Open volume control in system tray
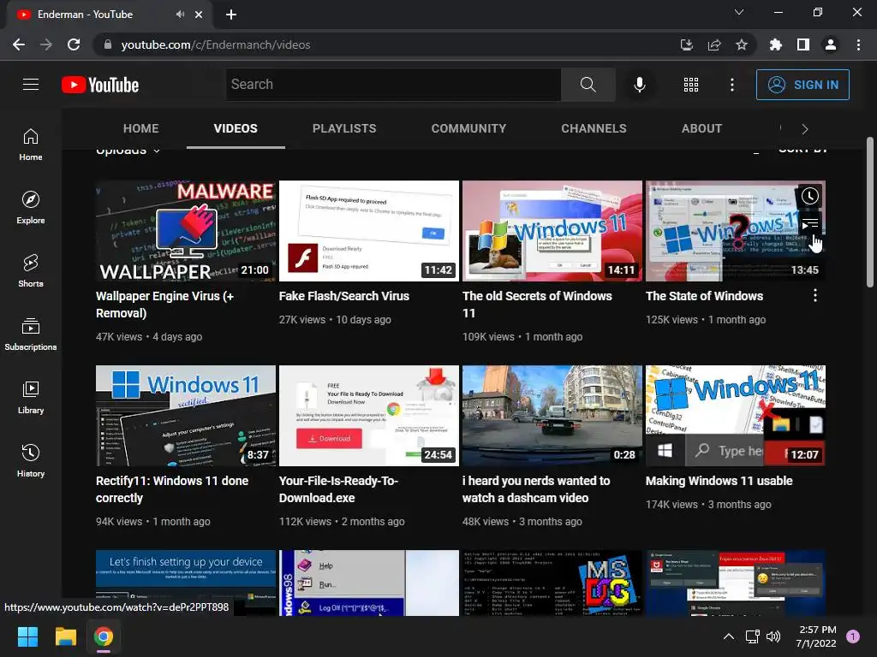877x657 pixels. click(x=773, y=636)
